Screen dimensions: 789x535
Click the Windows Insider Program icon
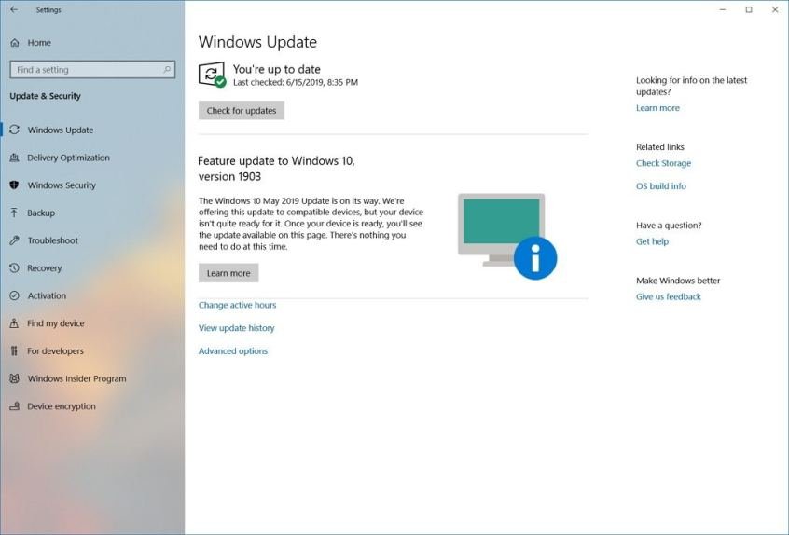point(14,379)
